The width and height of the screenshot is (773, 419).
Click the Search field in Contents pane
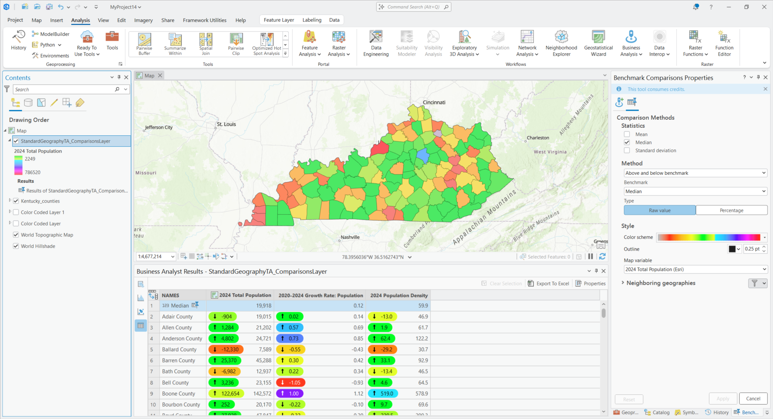point(64,89)
